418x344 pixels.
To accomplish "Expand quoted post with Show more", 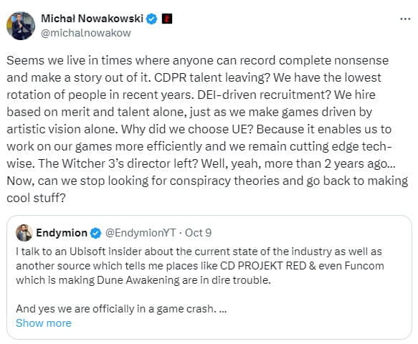I will coord(44,323).
